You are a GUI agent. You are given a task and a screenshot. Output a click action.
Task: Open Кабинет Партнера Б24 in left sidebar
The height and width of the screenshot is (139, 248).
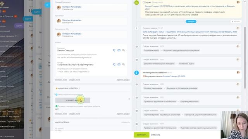[x=10, y=121]
